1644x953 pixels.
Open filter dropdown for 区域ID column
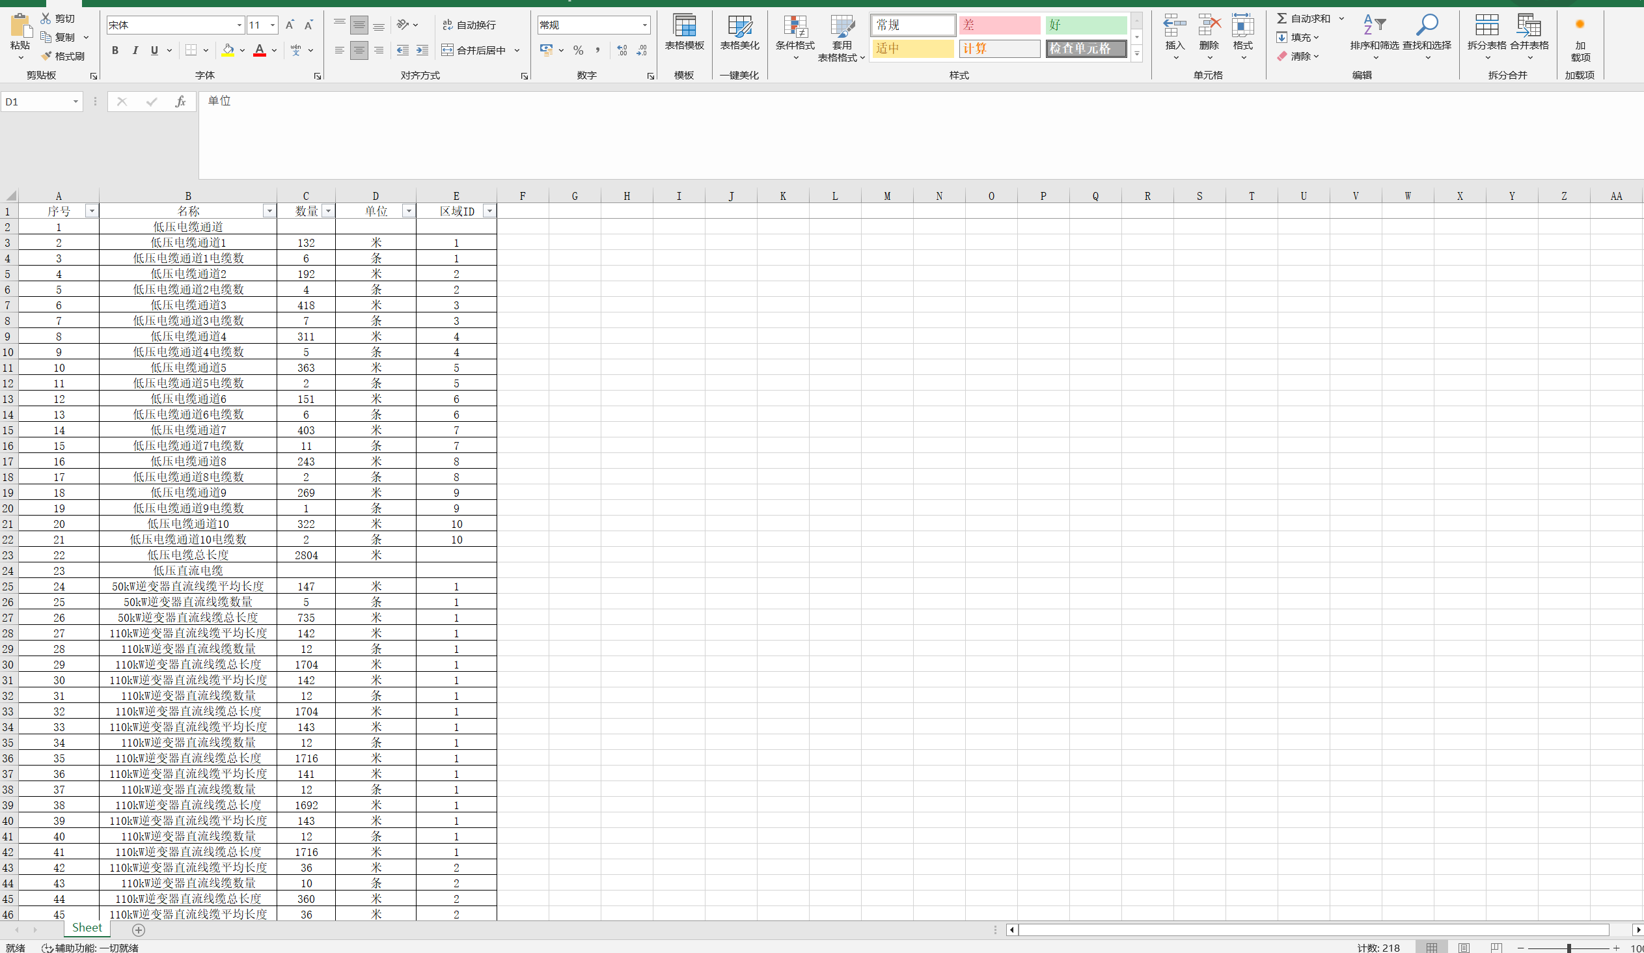(489, 212)
